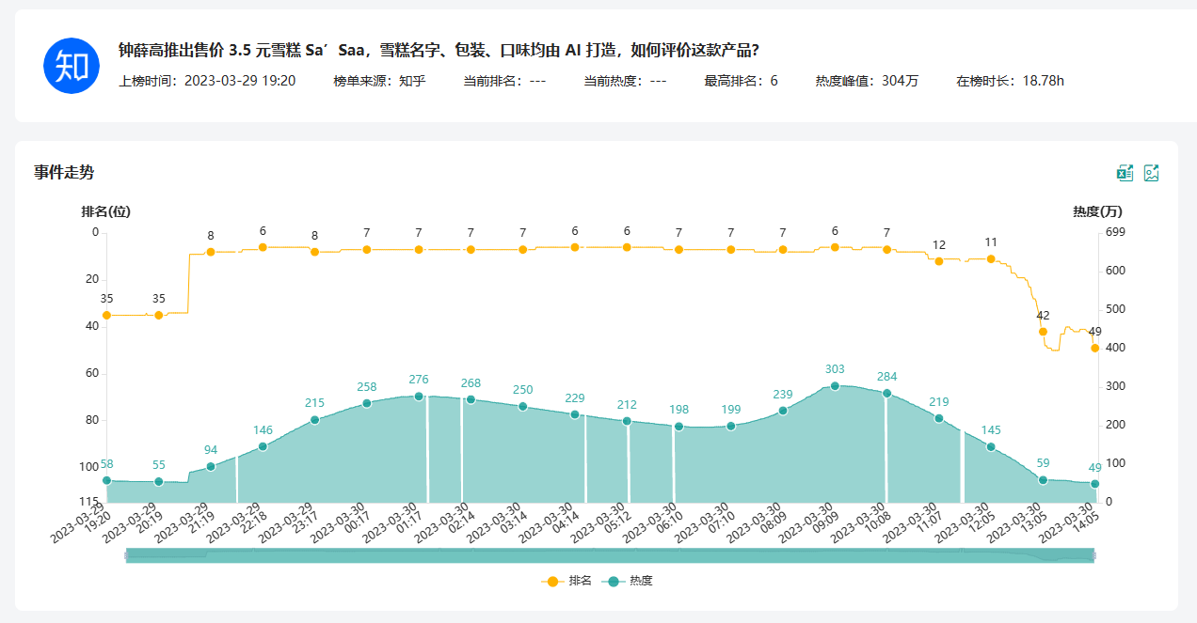1197x623 pixels.
Task: Export chart data to Excel
Action: (1125, 173)
